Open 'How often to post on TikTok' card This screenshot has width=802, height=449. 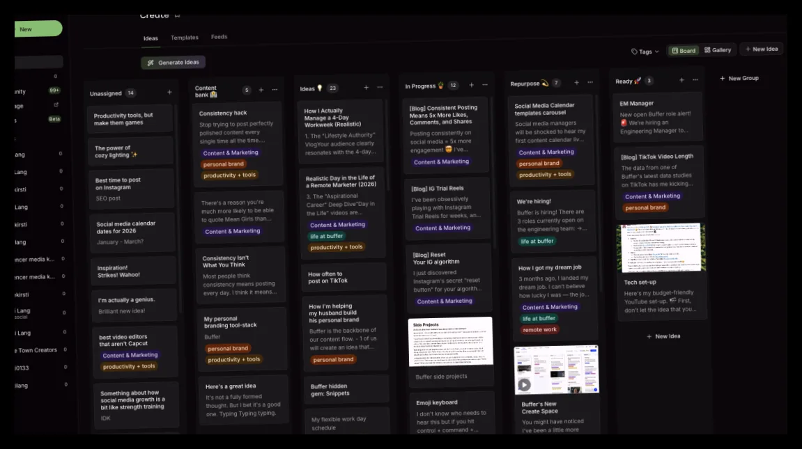click(x=344, y=277)
